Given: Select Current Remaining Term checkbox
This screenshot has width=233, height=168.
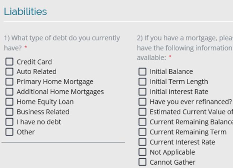Looking at the screenshot, I should coord(142,132).
